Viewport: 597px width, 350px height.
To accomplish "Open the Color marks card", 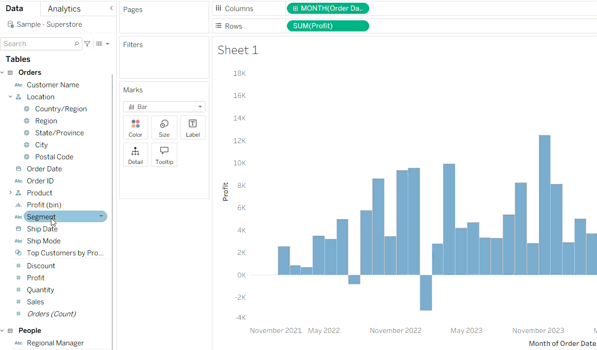I will (x=136, y=127).
